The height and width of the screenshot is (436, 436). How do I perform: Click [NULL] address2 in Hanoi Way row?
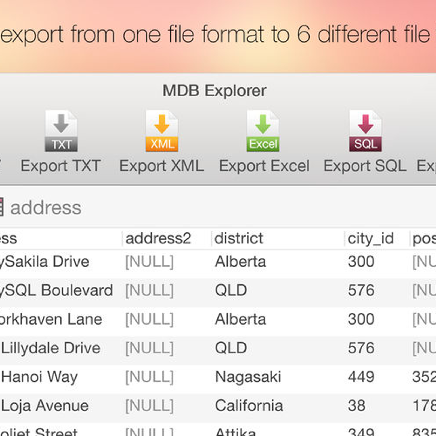tap(149, 377)
